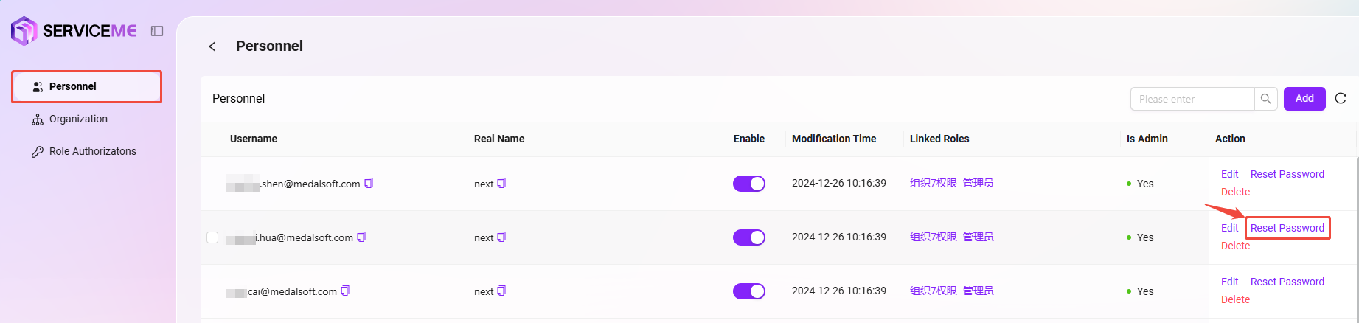Click the Username column header

[x=254, y=139]
